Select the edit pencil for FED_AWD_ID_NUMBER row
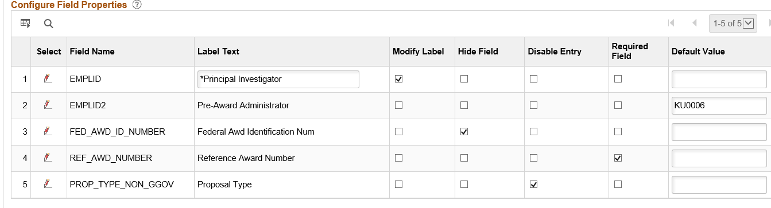Image resolution: width=771 pixels, height=208 pixels. 48,132
